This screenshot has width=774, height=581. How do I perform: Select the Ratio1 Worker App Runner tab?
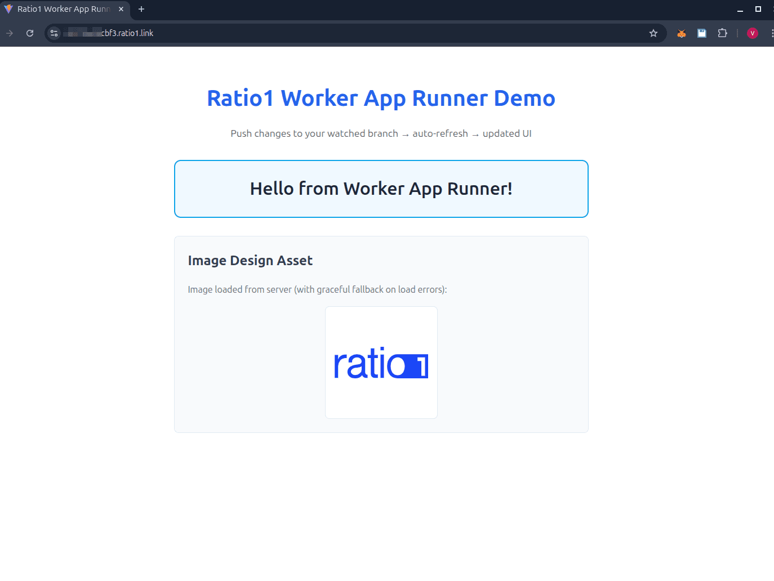tap(65, 10)
